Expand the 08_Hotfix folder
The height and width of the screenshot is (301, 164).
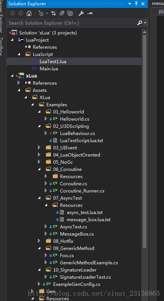click(39, 241)
